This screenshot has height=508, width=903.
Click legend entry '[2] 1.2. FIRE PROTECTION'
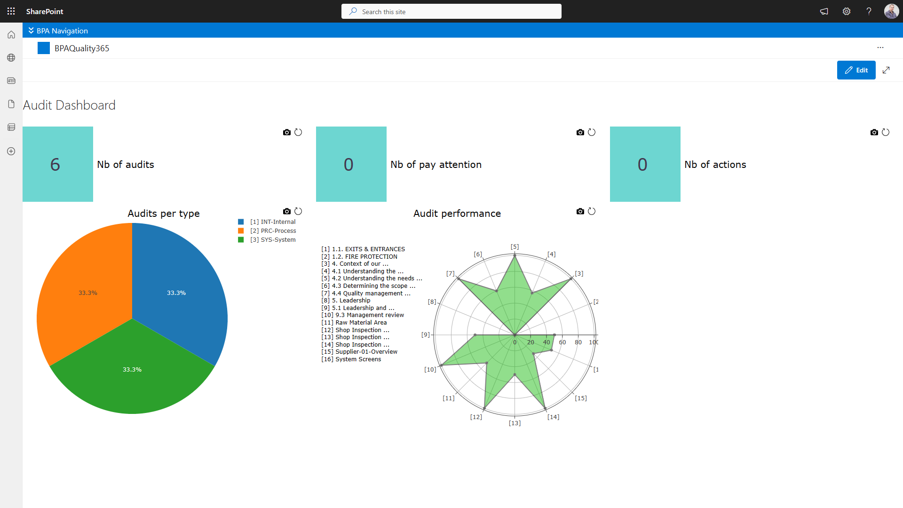tap(359, 257)
